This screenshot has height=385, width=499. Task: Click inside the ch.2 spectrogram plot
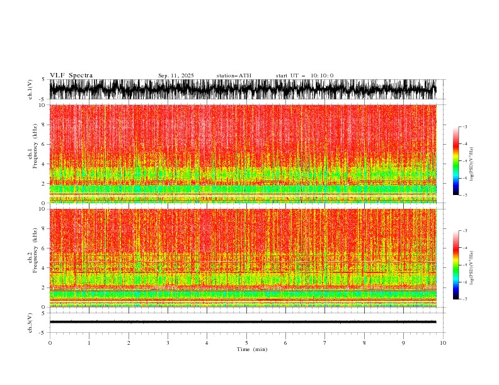pyautogui.click(x=243, y=258)
